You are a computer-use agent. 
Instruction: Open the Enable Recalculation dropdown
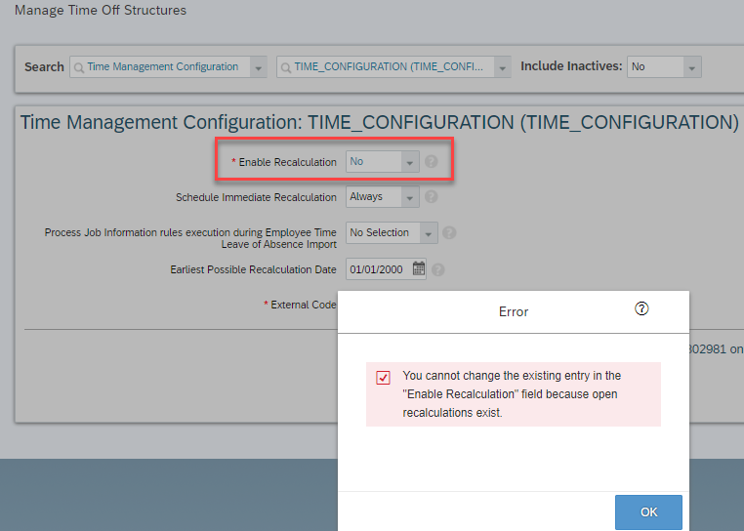coord(409,162)
